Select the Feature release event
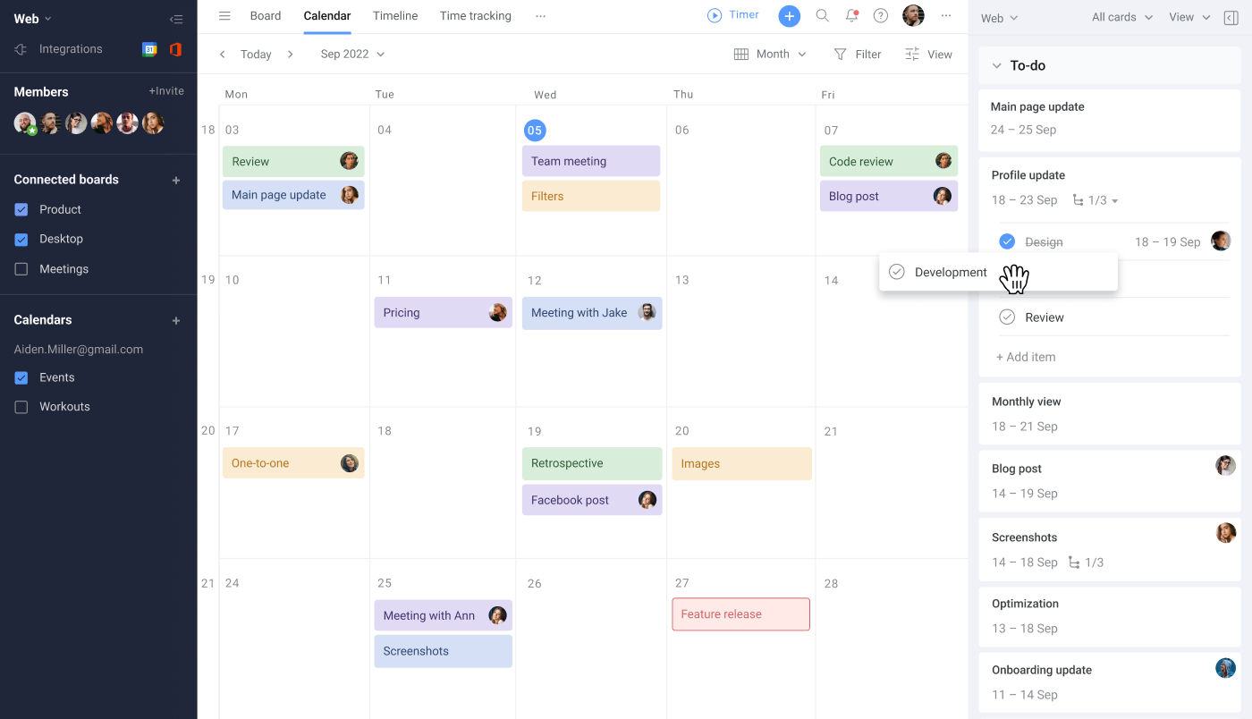This screenshot has height=719, width=1252. pyautogui.click(x=740, y=613)
